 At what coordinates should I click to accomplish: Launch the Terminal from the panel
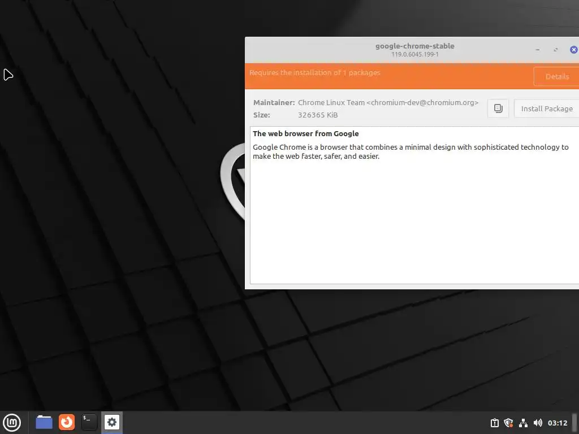click(89, 422)
